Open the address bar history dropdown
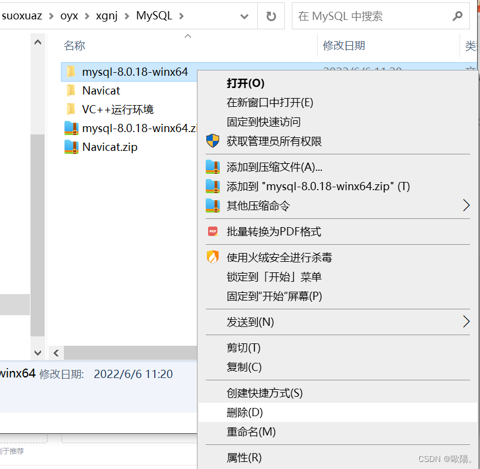The image size is (480, 469). (244, 16)
